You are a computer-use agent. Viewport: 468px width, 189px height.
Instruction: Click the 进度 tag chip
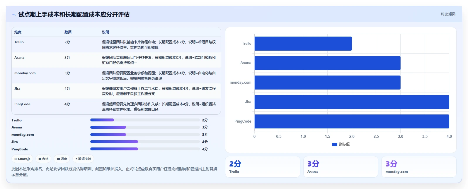click(x=62, y=159)
